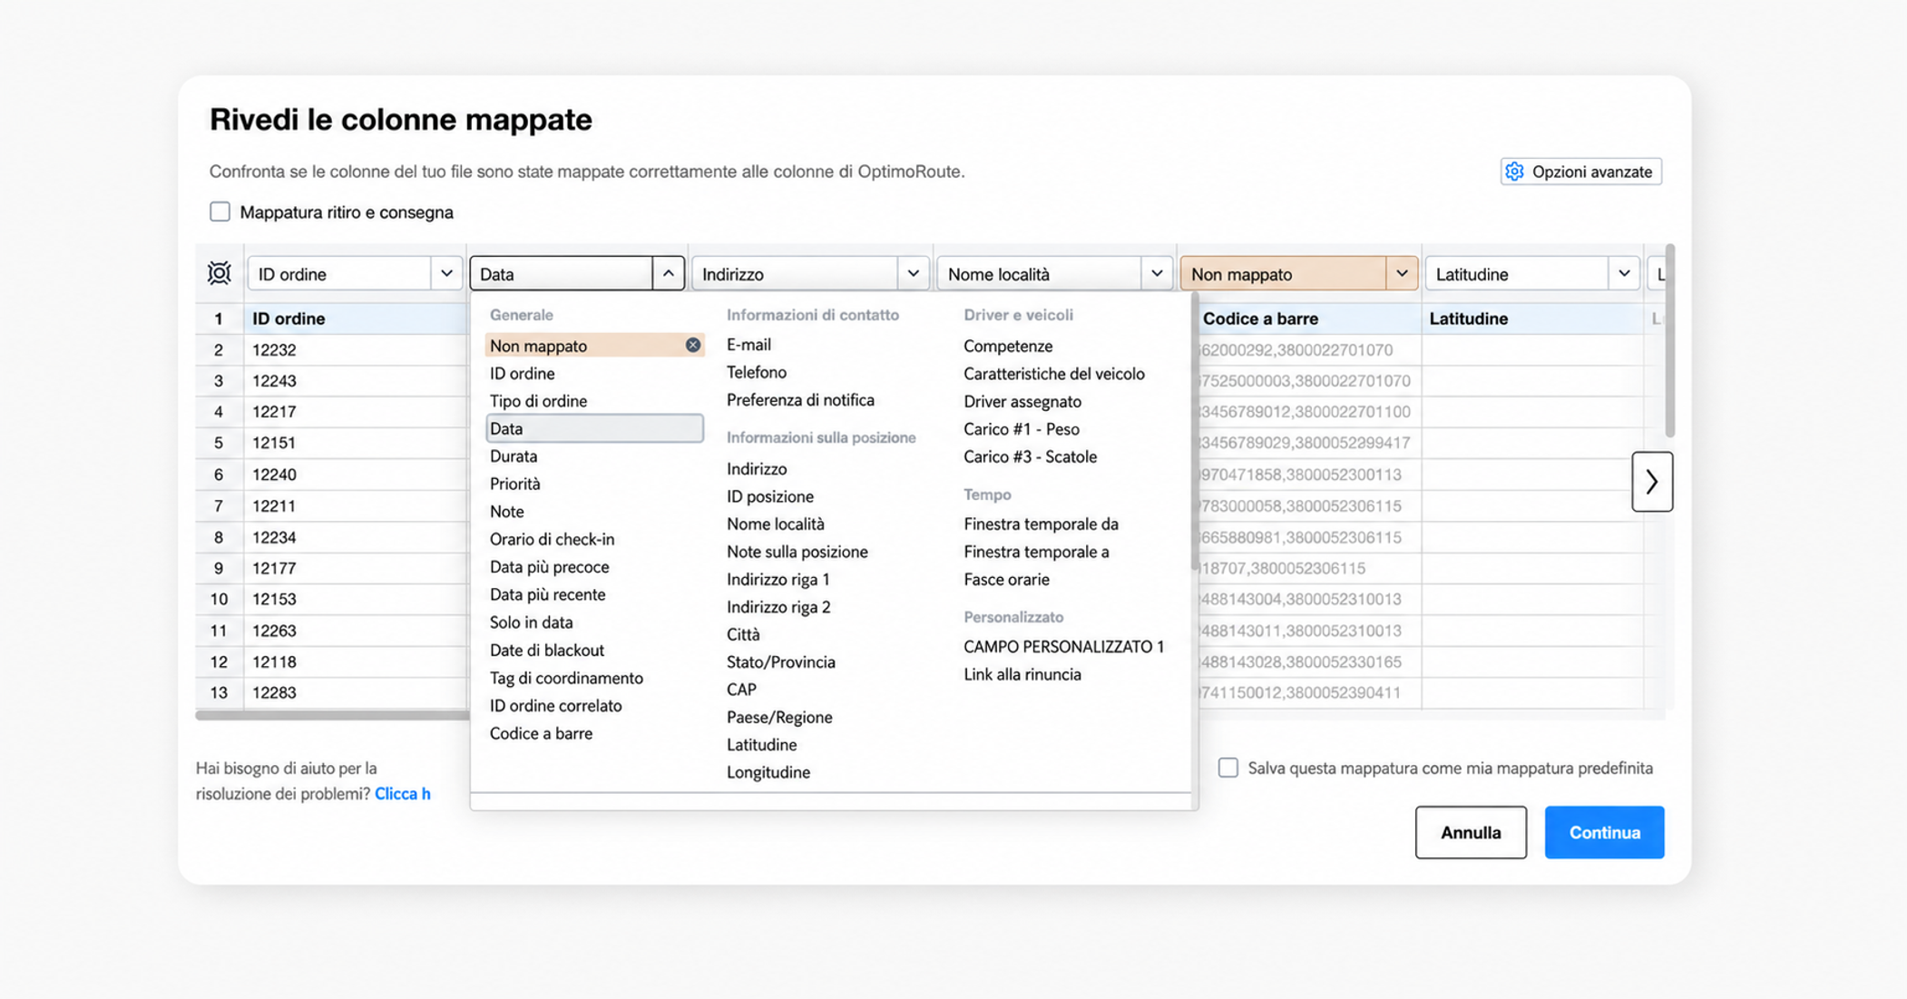Click order ID cell 12232

click(355, 349)
